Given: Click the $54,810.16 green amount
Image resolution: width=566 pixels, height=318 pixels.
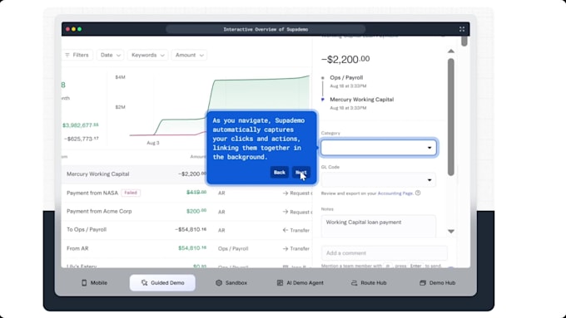Looking at the screenshot, I should (192, 248).
